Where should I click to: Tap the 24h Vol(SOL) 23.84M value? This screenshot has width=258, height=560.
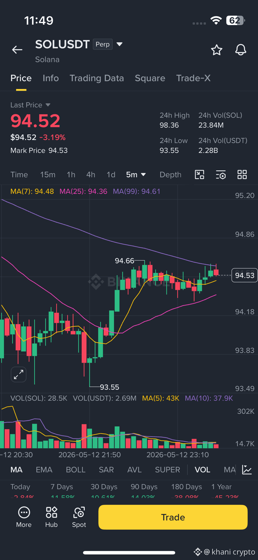211,125
